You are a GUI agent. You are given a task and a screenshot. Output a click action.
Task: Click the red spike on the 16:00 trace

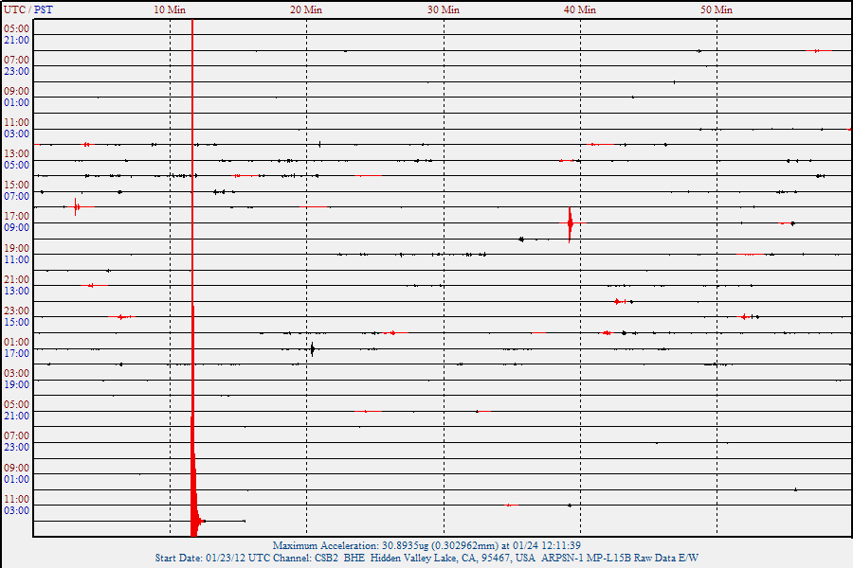(76, 207)
